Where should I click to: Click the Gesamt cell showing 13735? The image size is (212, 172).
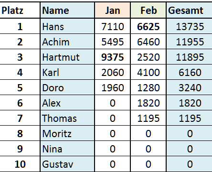point(190,26)
